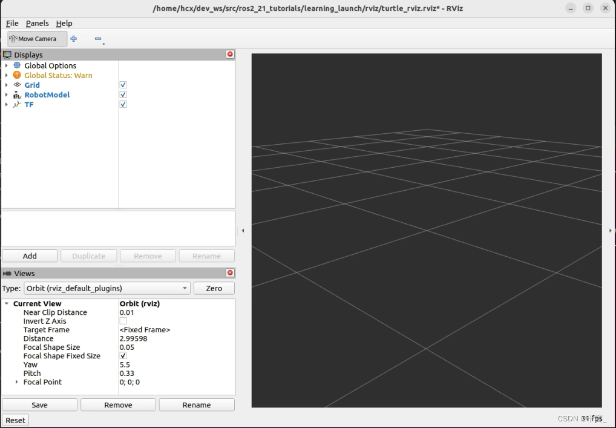616x428 pixels.
Task: Click the RobotModel robot icon
Action: pos(17,94)
